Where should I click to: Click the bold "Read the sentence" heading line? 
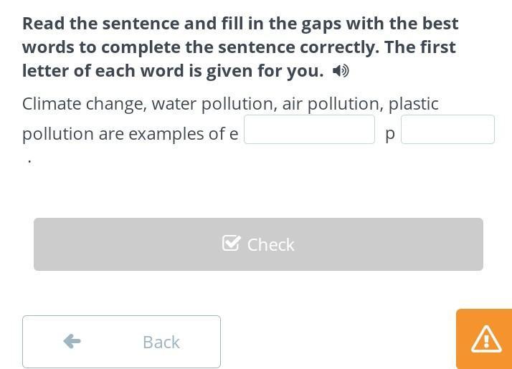pyautogui.click(x=240, y=24)
